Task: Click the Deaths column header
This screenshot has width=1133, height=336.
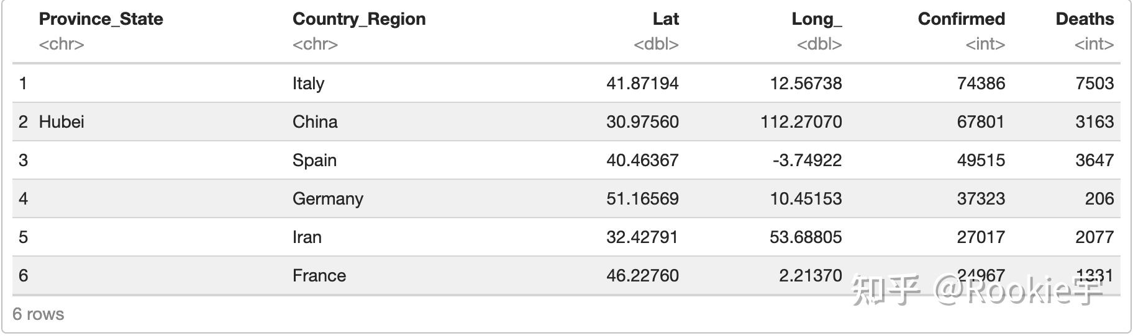Action: click(1084, 19)
